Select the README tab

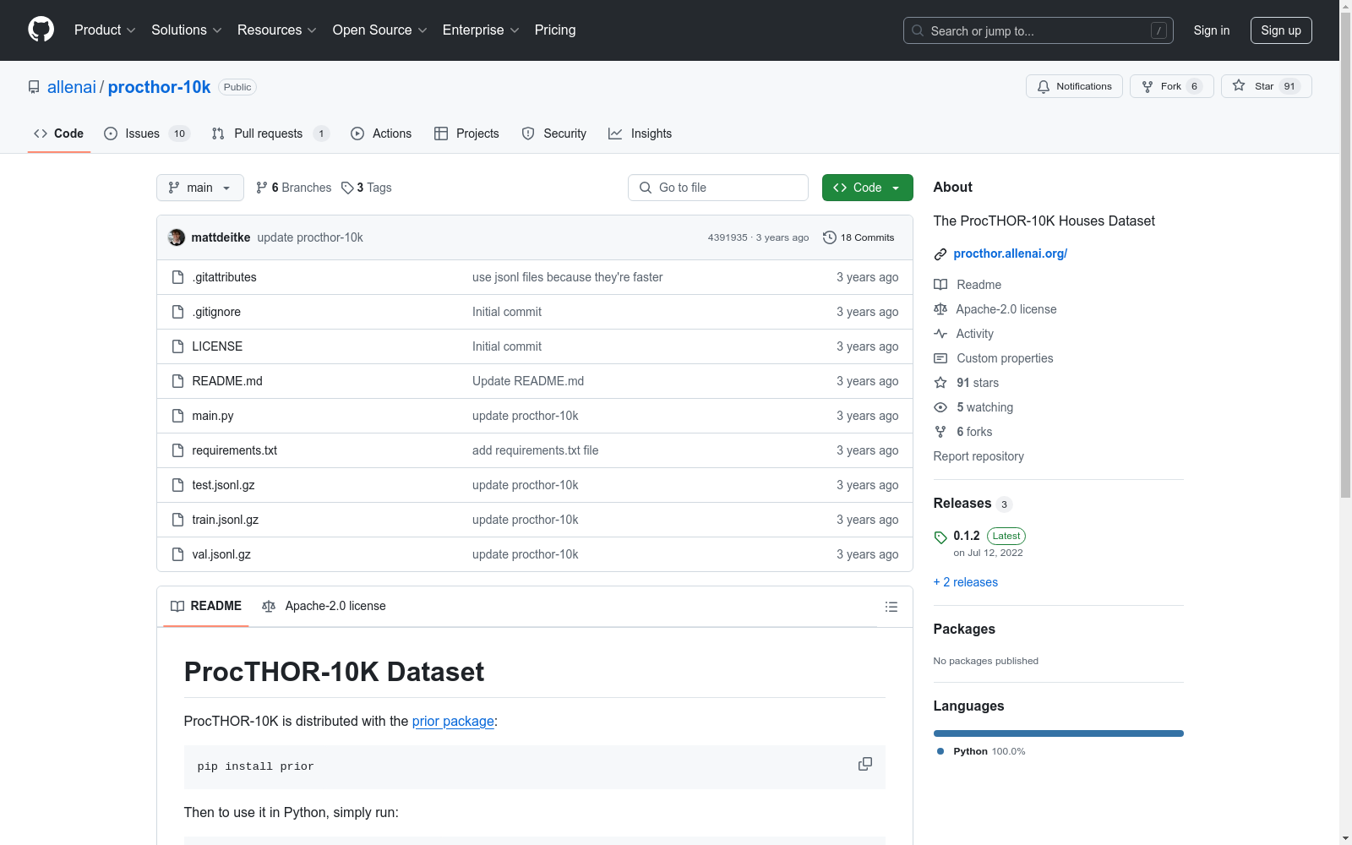pos(206,606)
